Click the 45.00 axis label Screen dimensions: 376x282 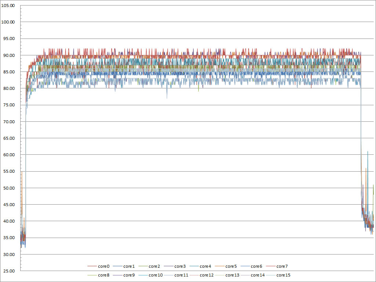click(x=9, y=204)
